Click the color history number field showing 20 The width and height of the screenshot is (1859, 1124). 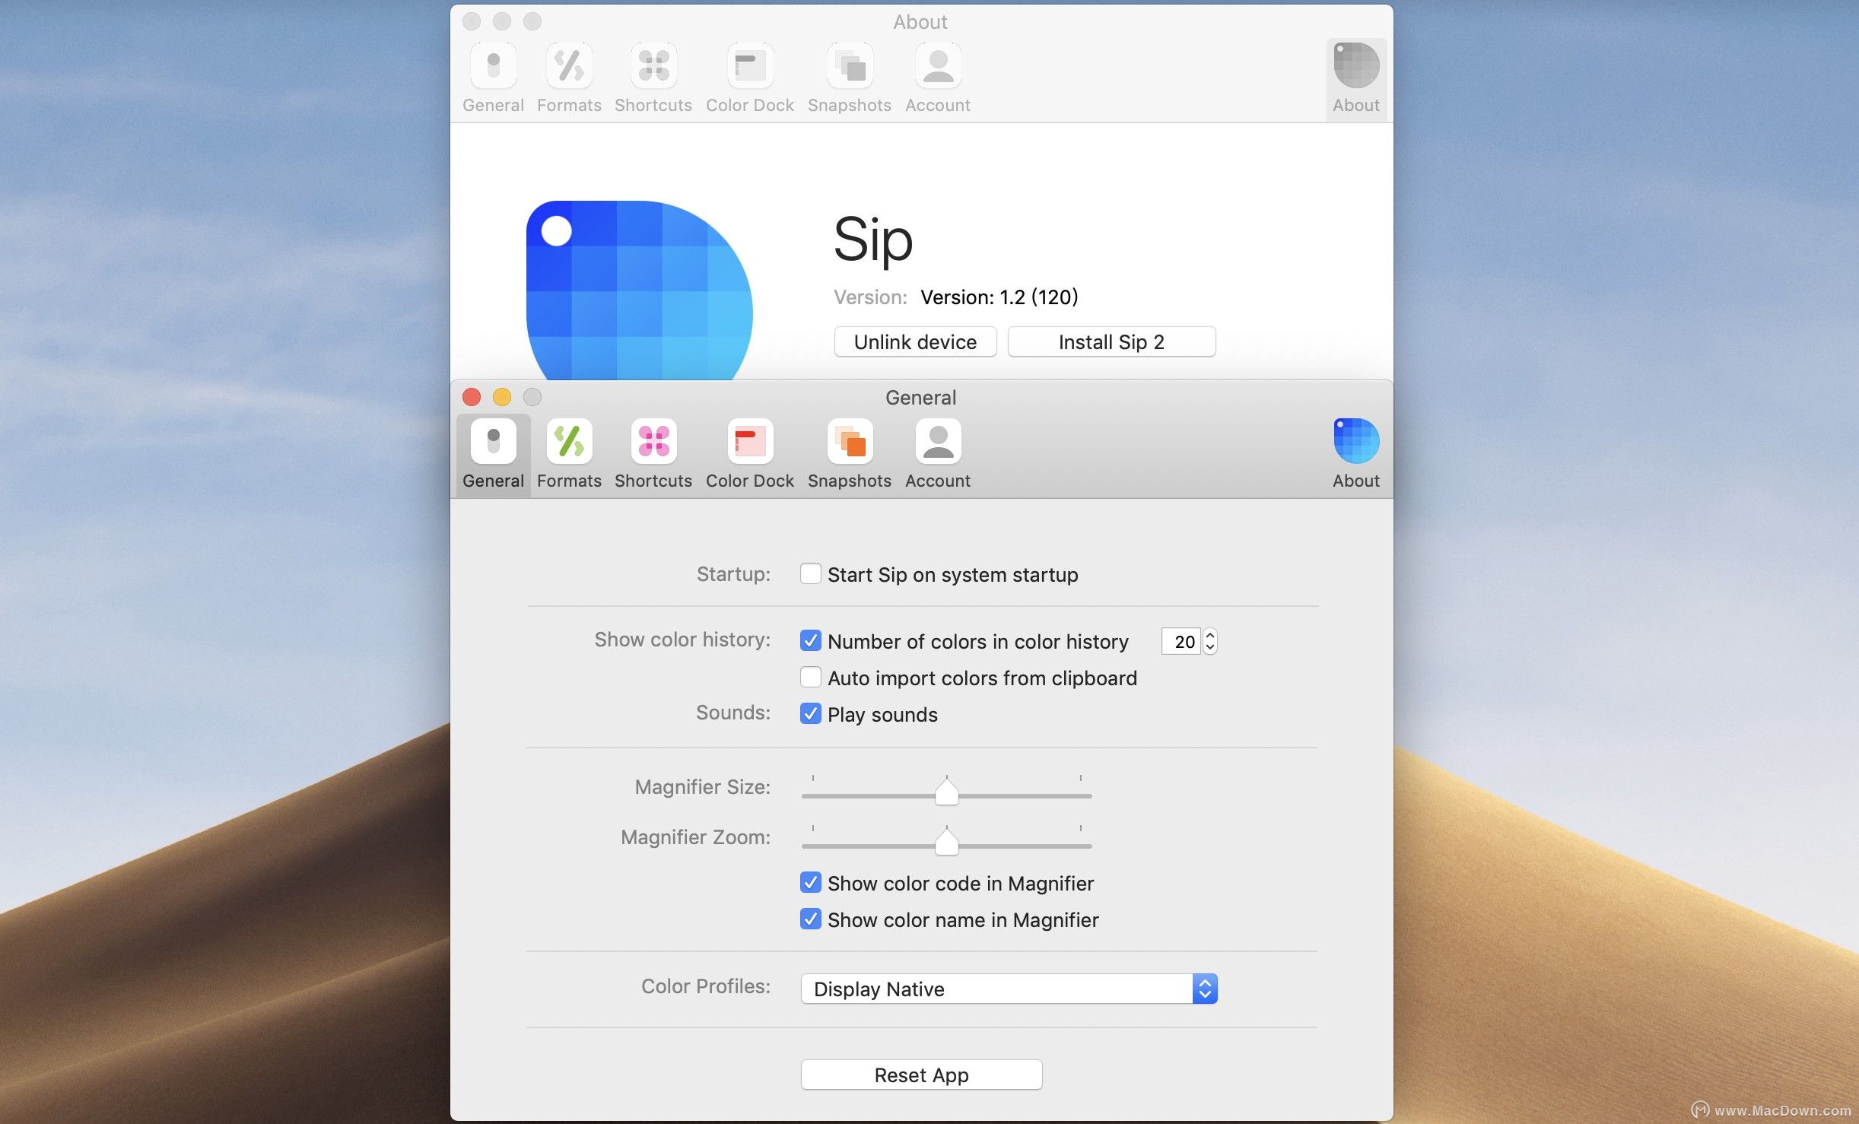coord(1181,641)
